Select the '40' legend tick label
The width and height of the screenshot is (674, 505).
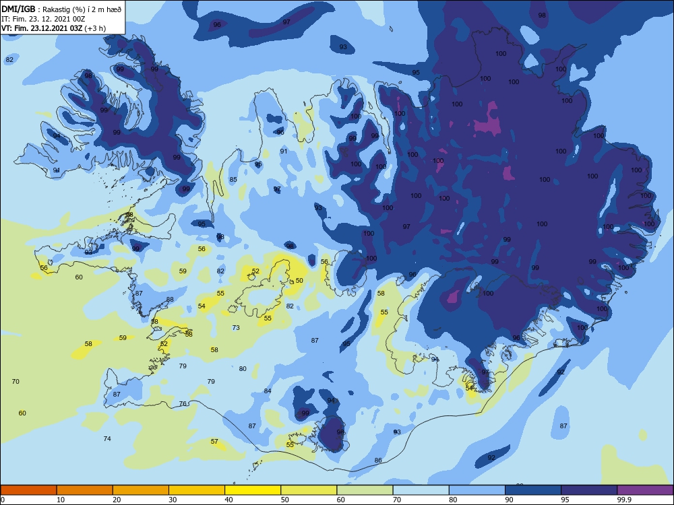(228, 500)
